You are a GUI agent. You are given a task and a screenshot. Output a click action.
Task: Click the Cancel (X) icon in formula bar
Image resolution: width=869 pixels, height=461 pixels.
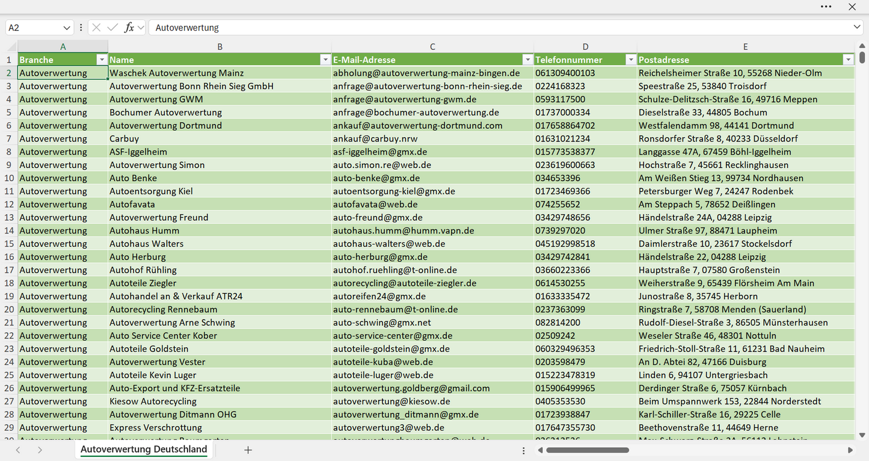[x=96, y=28]
